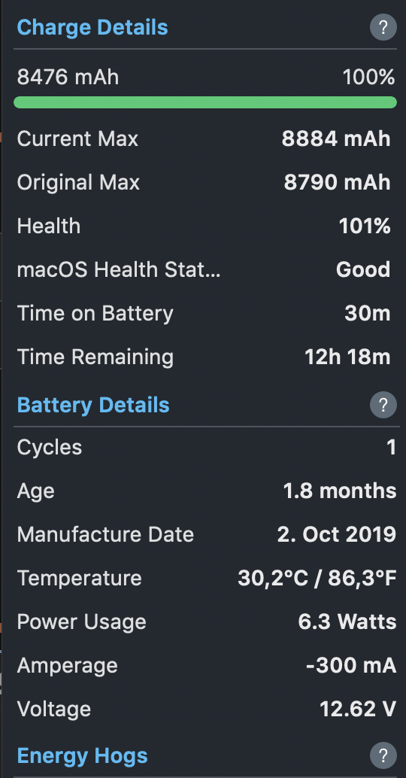Image resolution: width=406 pixels, height=778 pixels.
Task: Select the Energy Hogs heading
Action: [82, 755]
